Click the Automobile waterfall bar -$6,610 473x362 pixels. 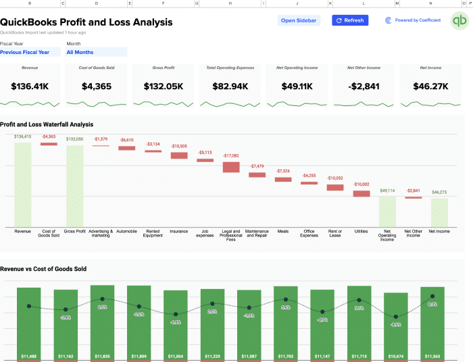(127, 149)
